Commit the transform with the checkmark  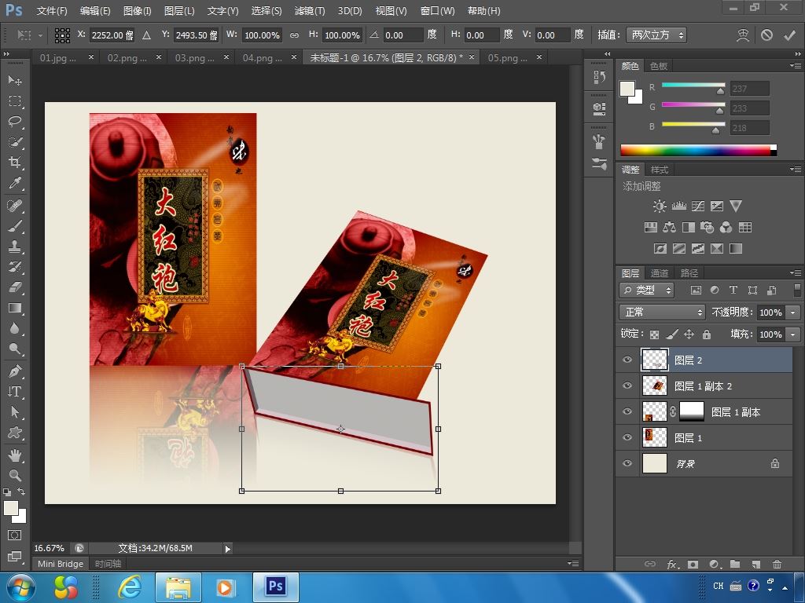coord(788,35)
